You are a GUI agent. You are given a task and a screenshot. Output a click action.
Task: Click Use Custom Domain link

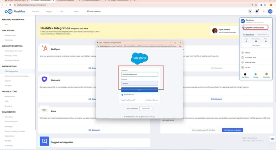coord(152,100)
